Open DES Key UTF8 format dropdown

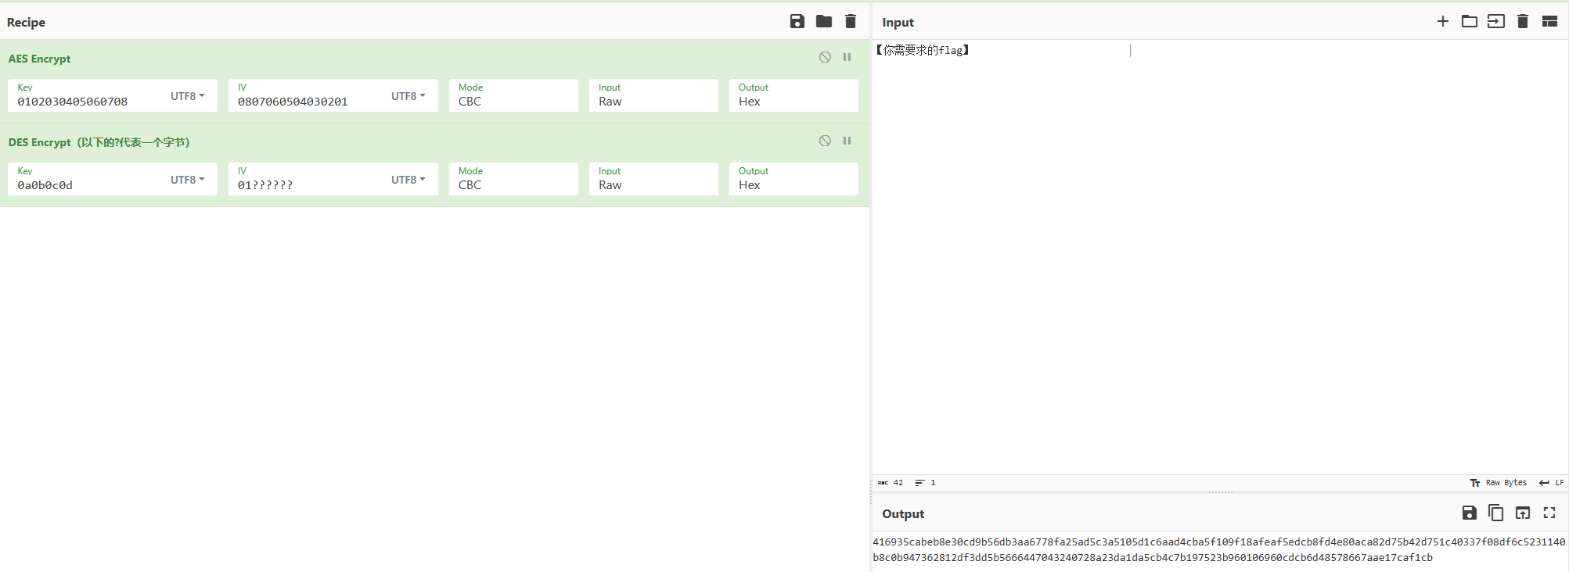click(x=188, y=180)
